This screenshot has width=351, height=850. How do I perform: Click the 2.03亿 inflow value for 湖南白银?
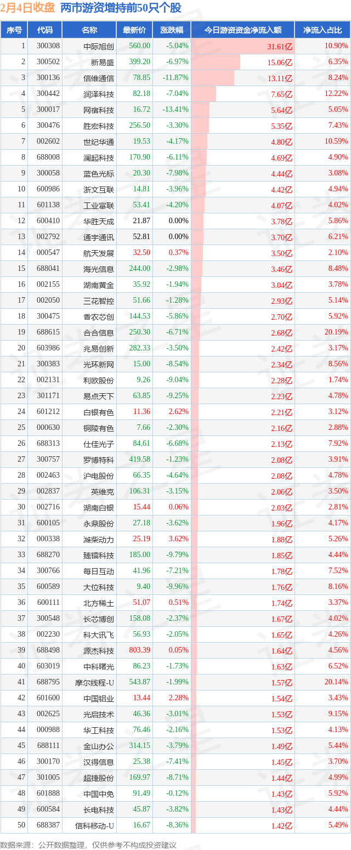282,508
